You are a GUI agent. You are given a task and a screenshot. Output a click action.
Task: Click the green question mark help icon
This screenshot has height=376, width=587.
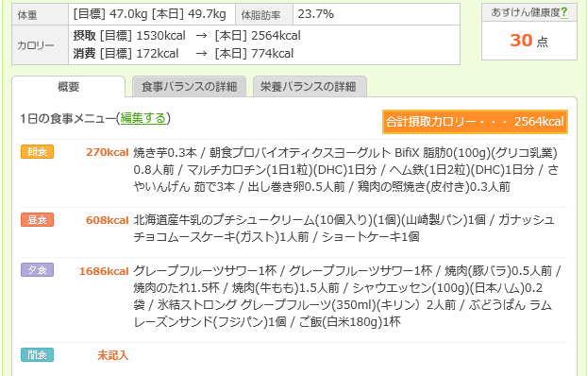coord(564,12)
